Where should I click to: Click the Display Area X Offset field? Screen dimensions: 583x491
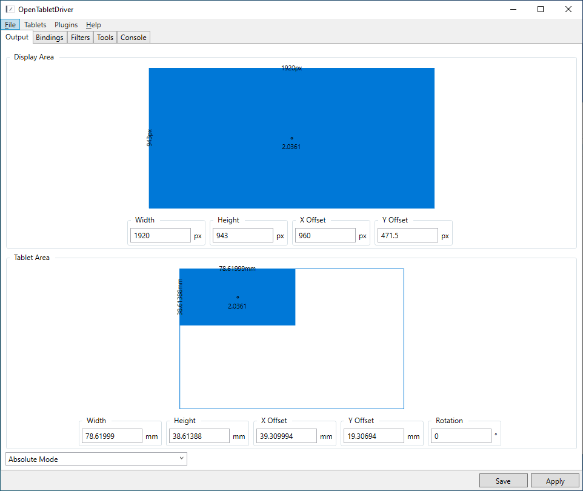[325, 235]
